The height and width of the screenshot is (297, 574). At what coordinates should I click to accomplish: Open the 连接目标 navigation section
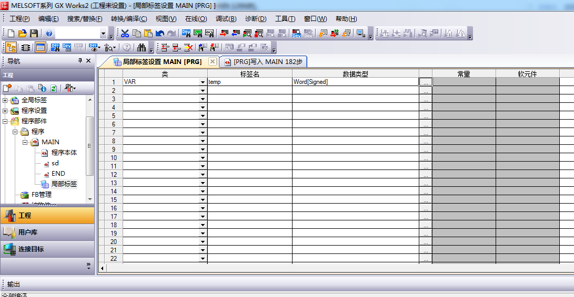tap(31, 249)
